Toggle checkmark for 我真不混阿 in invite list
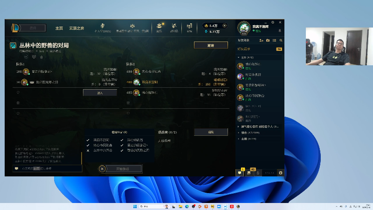This screenshot has width=373, height=210. point(88,140)
